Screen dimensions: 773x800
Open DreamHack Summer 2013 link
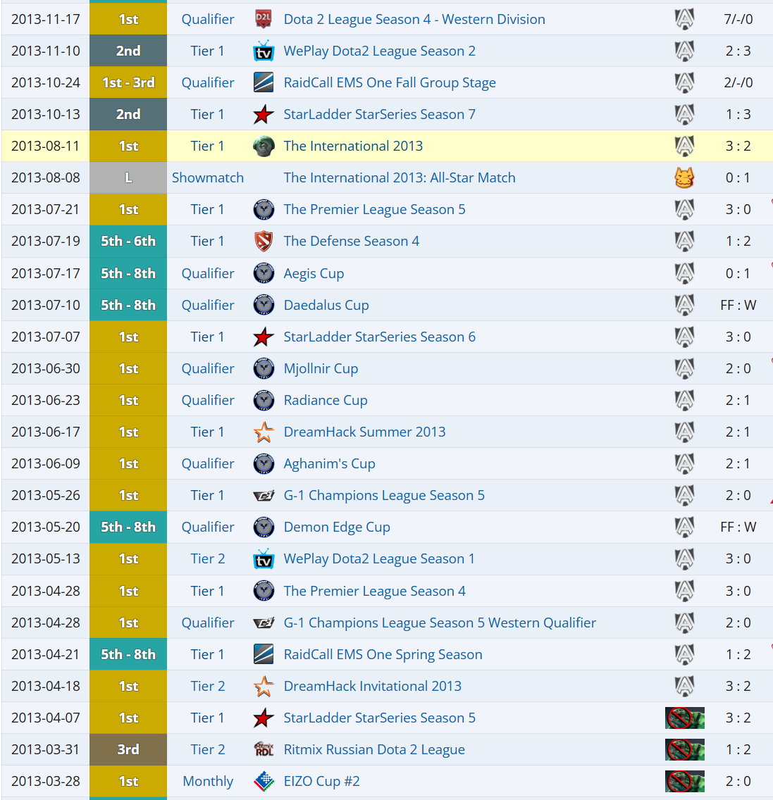tap(364, 432)
